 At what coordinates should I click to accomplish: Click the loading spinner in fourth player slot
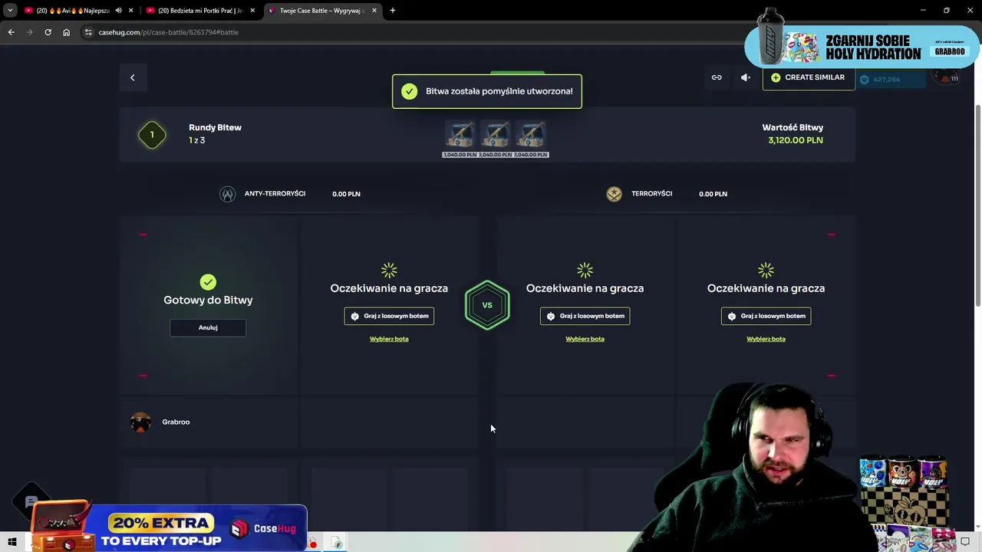tap(766, 270)
